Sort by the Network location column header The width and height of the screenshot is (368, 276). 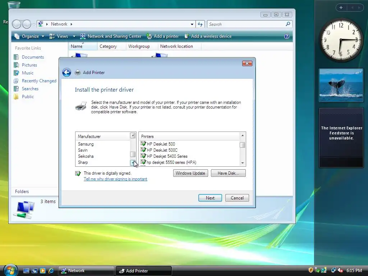[180, 46]
